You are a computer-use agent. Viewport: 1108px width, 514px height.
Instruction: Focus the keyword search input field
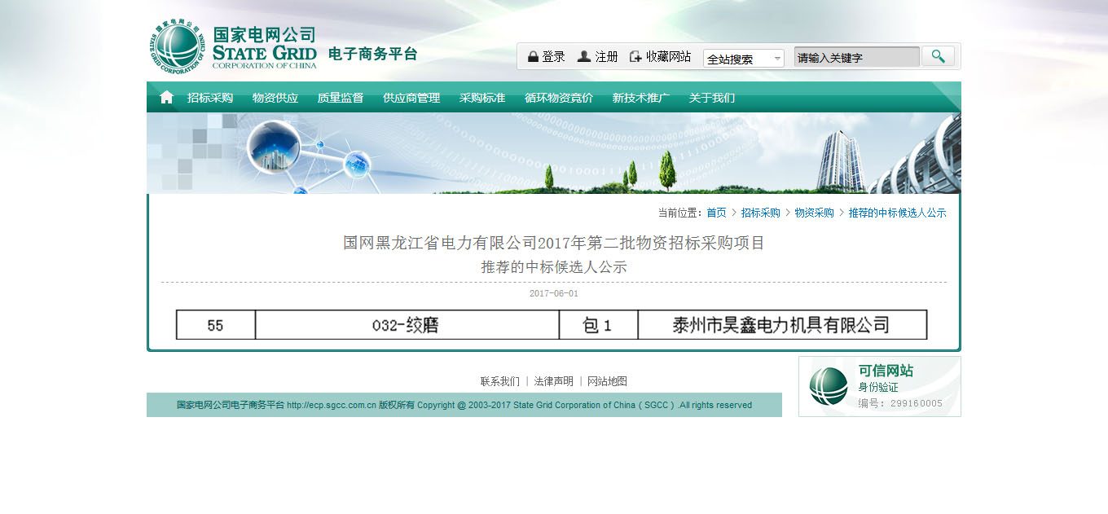[x=856, y=58]
